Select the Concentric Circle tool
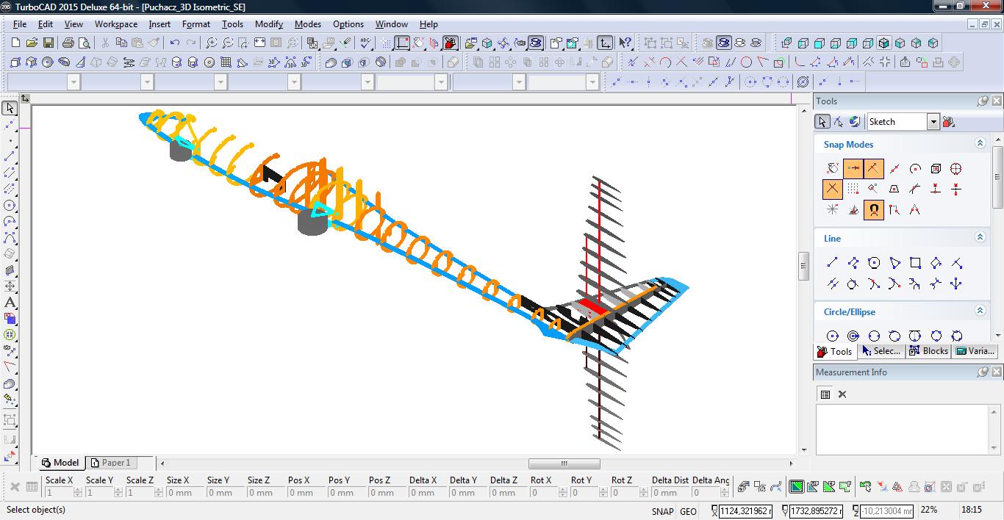This screenshot has height=520, width=1004. pos(853,336)
